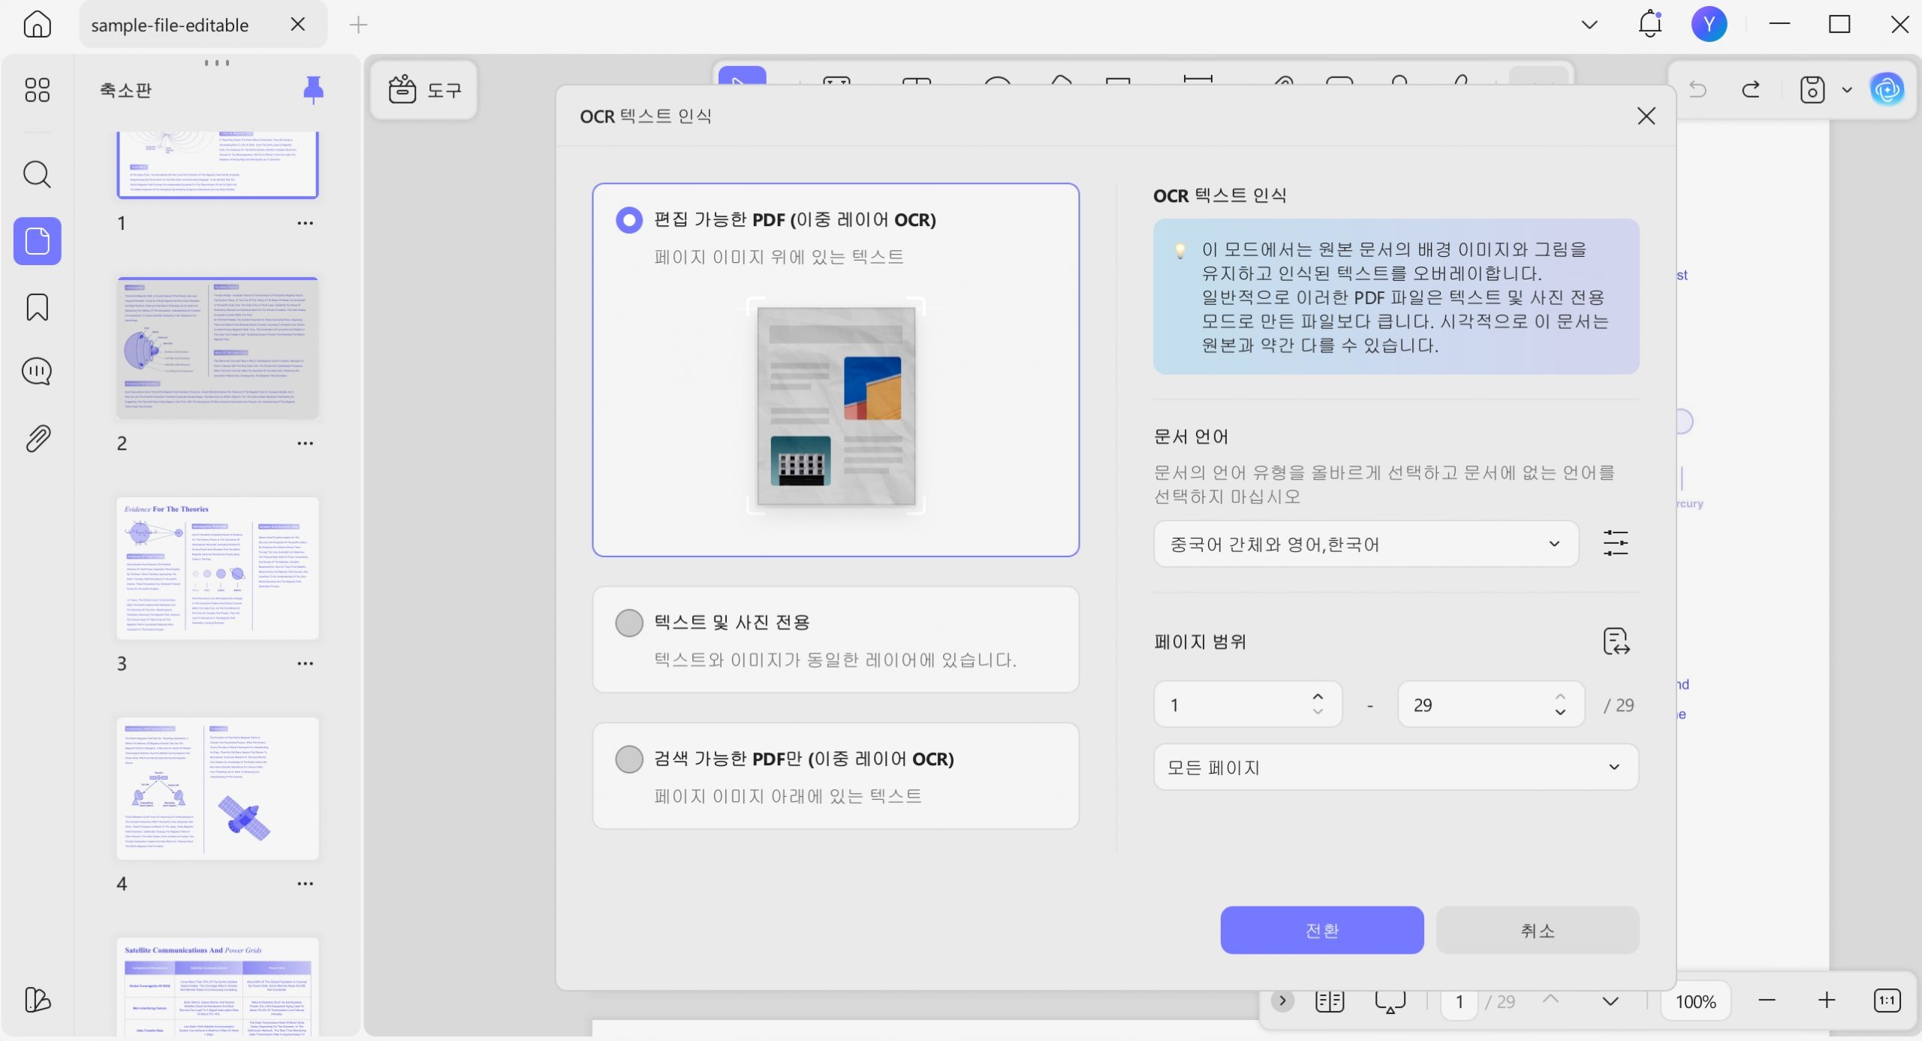The image size is (1922, 1041).
Task: Select the page 4 satellite thumbnail
Action: tap(218, 788)
